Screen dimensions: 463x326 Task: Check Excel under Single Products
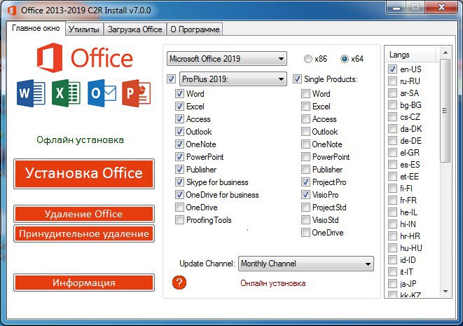coord(305,106)
